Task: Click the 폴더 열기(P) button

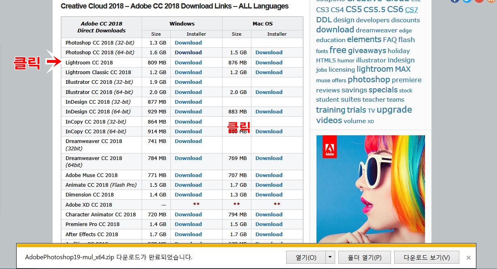Action: pos(365,257)
